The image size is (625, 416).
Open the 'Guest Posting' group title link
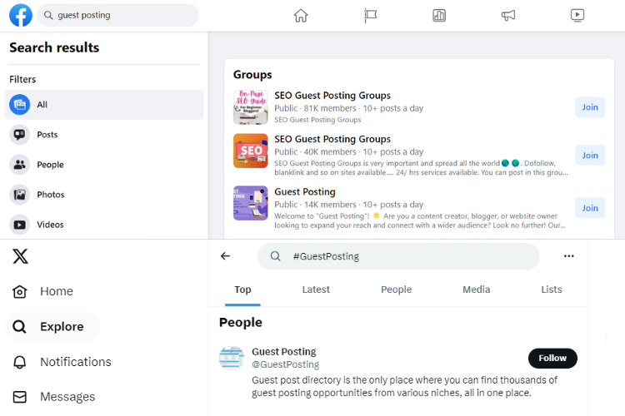coord(305,192)
